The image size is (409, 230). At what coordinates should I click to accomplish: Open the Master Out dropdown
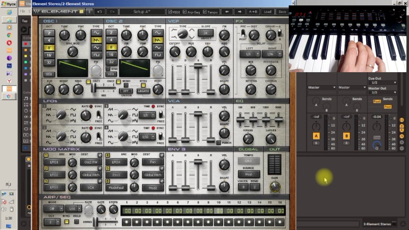(382, 93)
